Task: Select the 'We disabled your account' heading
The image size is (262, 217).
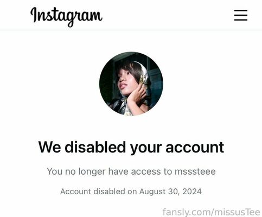Action: point(131,148)
